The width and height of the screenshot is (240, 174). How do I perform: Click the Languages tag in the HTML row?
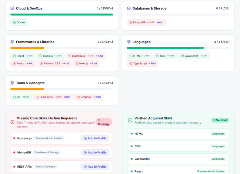click(x=218, y=134)
